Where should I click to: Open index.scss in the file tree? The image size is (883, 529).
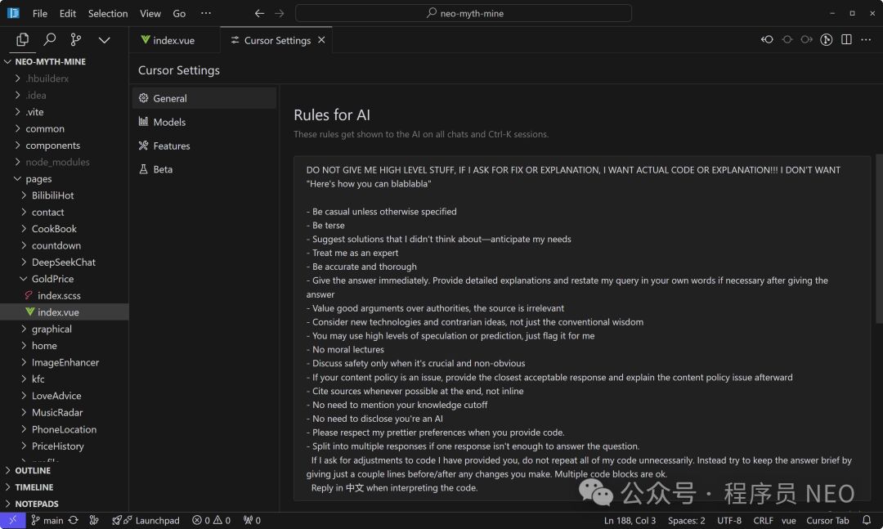[x=59, y=295]
